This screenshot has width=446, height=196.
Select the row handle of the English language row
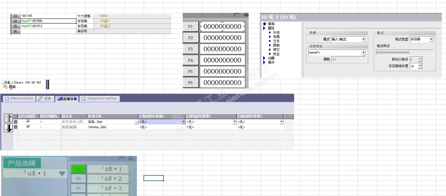[16, 127]
